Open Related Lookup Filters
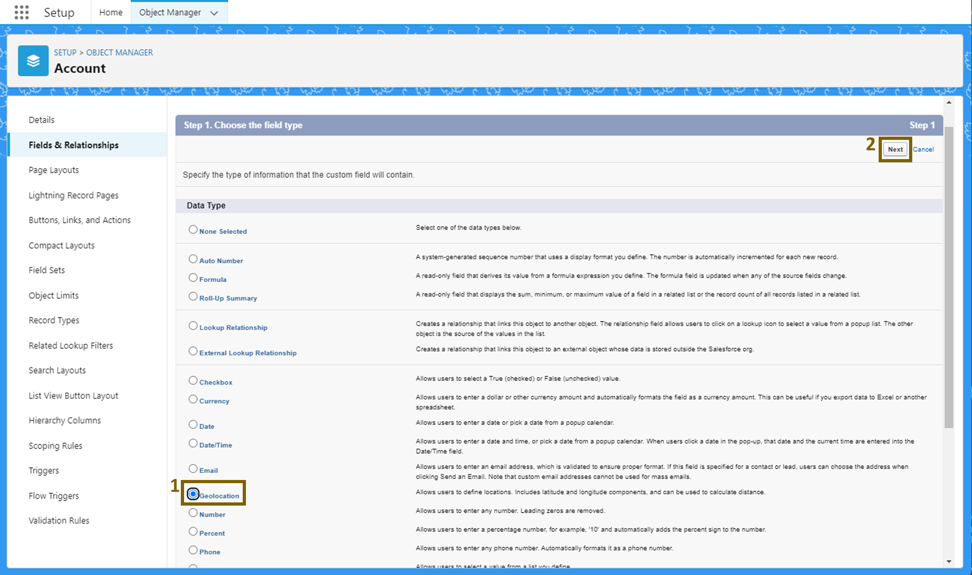The height and width of the screenshot is (575, 972). pos(71,345)
